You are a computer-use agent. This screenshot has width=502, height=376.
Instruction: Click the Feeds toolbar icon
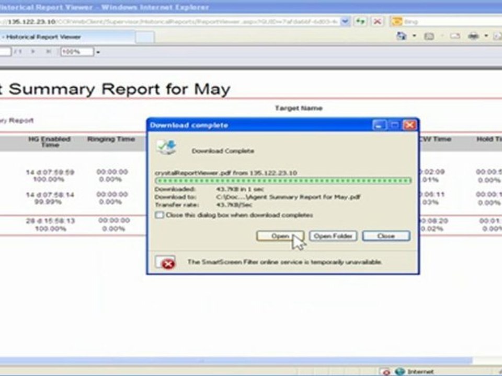(x=429, y=36)
